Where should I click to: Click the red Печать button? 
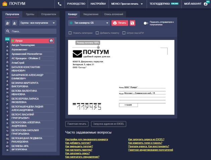120,23
